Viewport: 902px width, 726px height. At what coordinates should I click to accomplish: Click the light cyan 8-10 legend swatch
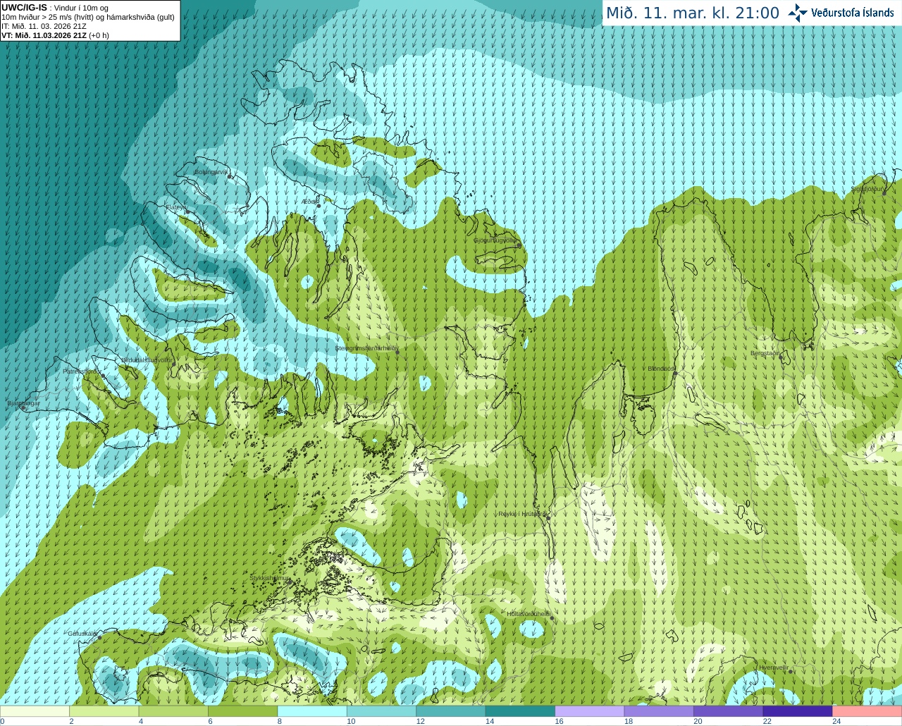[312, 711]
